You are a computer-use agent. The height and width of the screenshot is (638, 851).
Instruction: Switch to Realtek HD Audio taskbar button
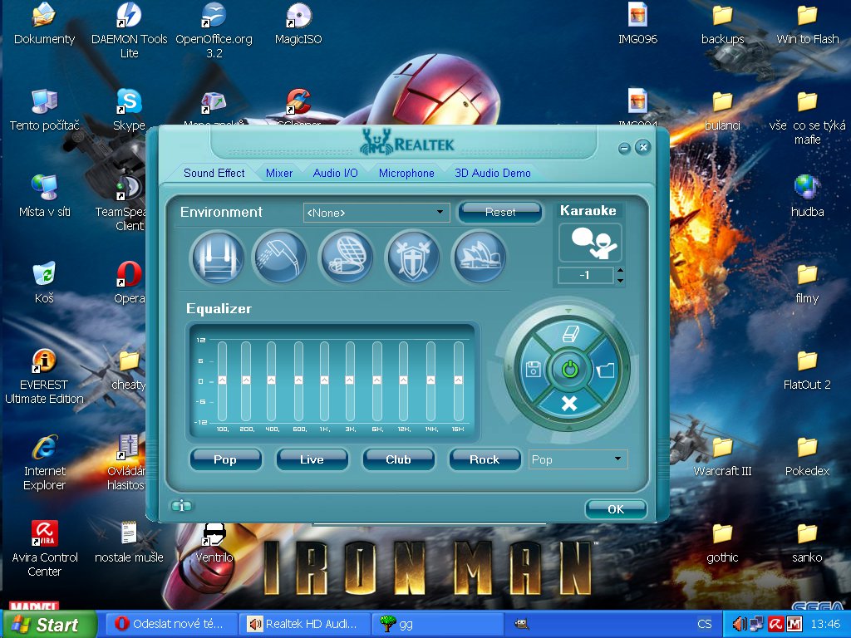point(306,624)
